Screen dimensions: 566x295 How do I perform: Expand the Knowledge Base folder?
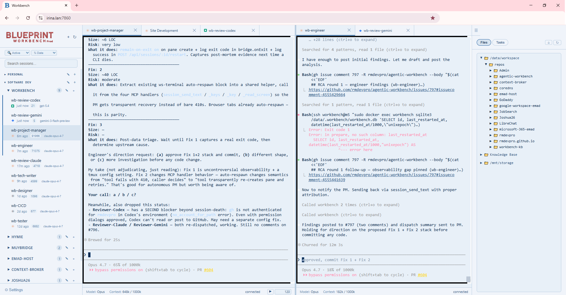point(481,155)
